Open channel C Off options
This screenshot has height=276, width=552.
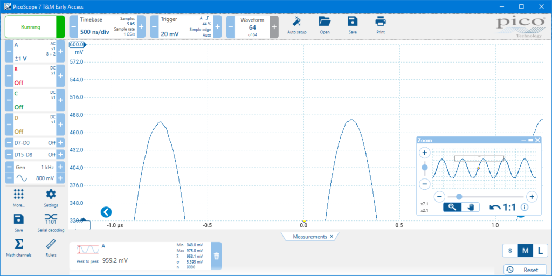click(35, 100)
